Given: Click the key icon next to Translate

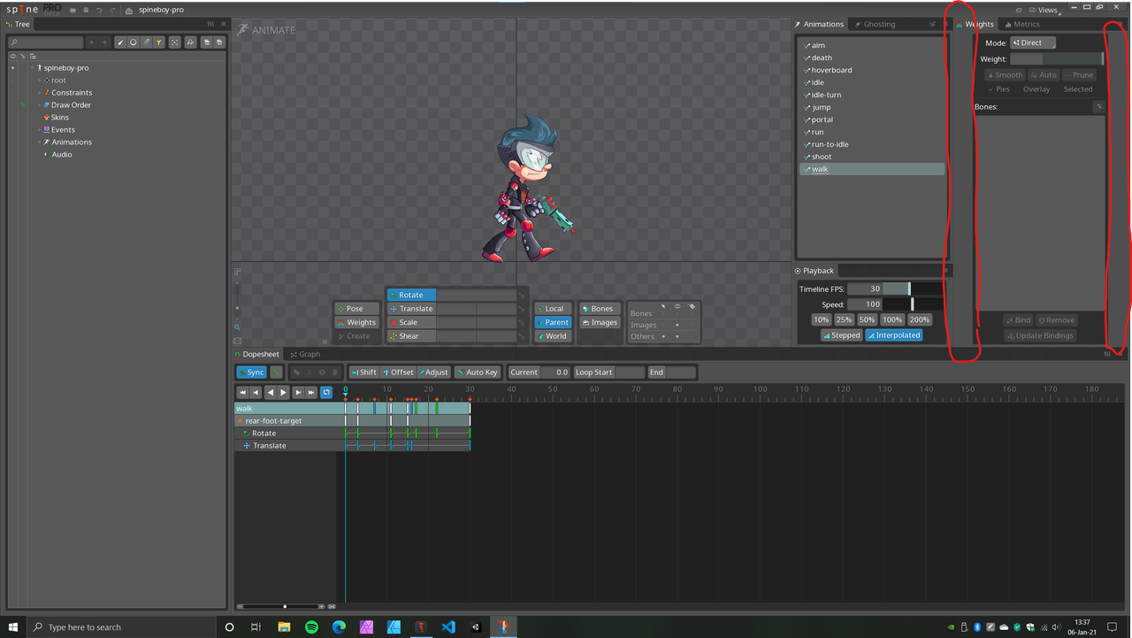Looking at the screenshot, I should (523, 309).
